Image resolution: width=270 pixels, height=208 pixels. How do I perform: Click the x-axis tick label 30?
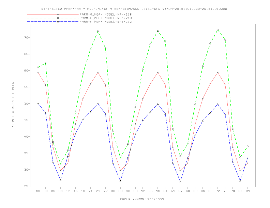point(113,191)
